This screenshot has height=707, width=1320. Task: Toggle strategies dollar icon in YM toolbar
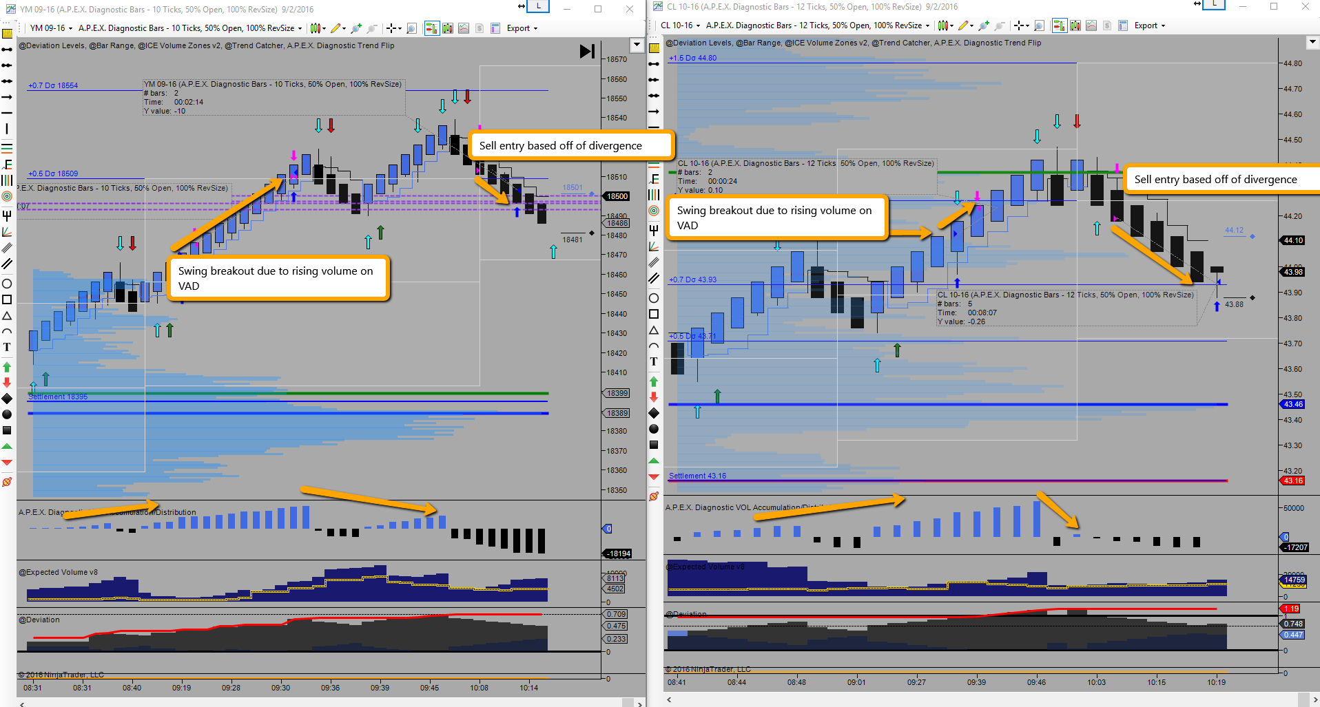point(479,28)
